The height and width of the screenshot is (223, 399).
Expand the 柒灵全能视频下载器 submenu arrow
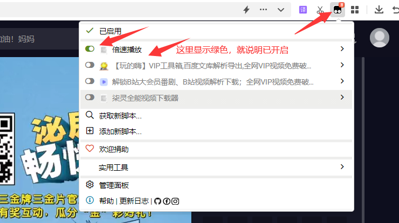[x=342, y=97]
